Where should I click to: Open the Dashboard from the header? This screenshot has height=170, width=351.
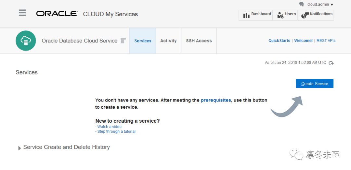(x=257, y=15)
